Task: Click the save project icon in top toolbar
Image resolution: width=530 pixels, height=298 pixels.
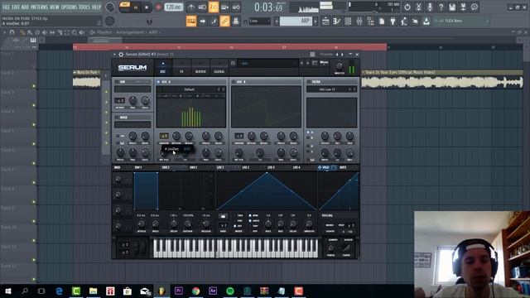Action: pyautogui.click(x=452, y=7)
